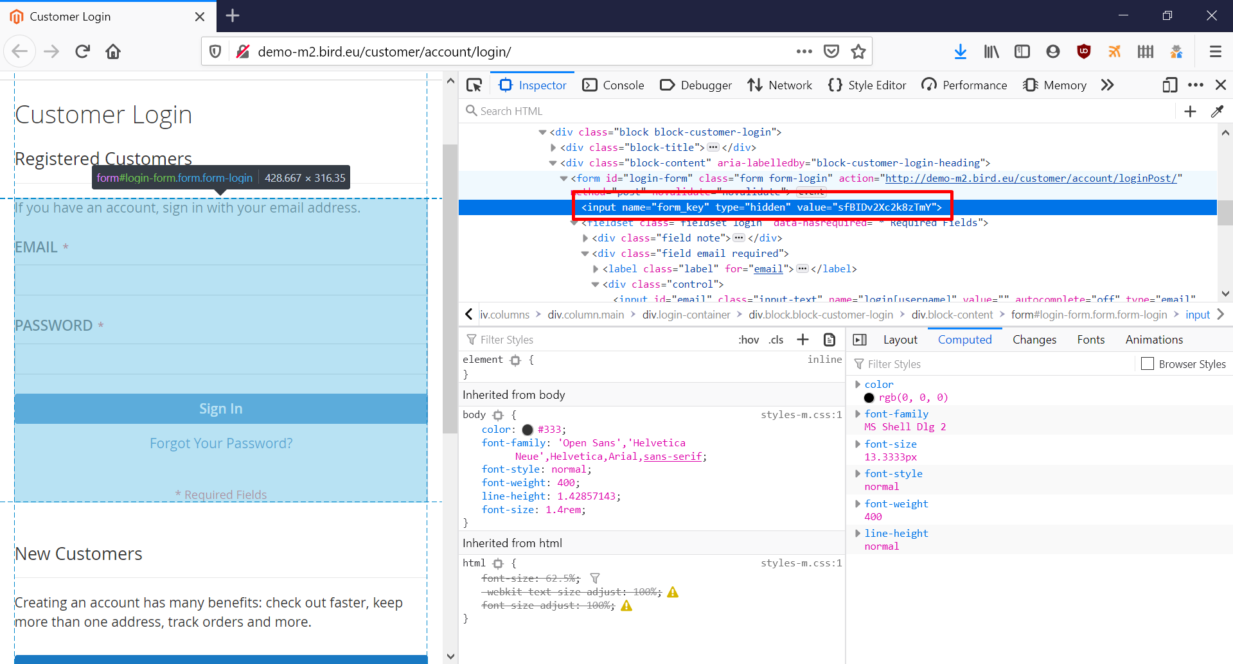This screenshot has height=664, width=1233.
Task: Save page to Pocket
Action: (x=831, y=51)
